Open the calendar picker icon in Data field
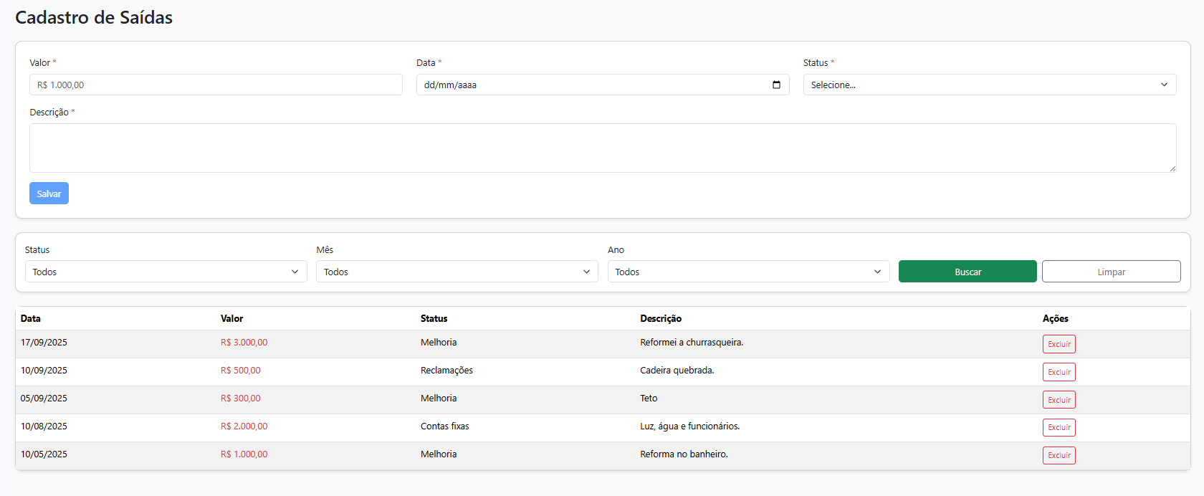The width and height of the screenshot is (1204, 496). coord(776,85)
